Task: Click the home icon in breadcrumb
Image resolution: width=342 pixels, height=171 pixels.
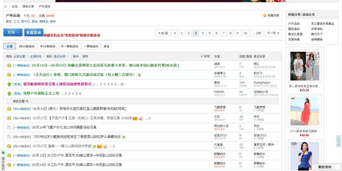Action: [5, 6]
